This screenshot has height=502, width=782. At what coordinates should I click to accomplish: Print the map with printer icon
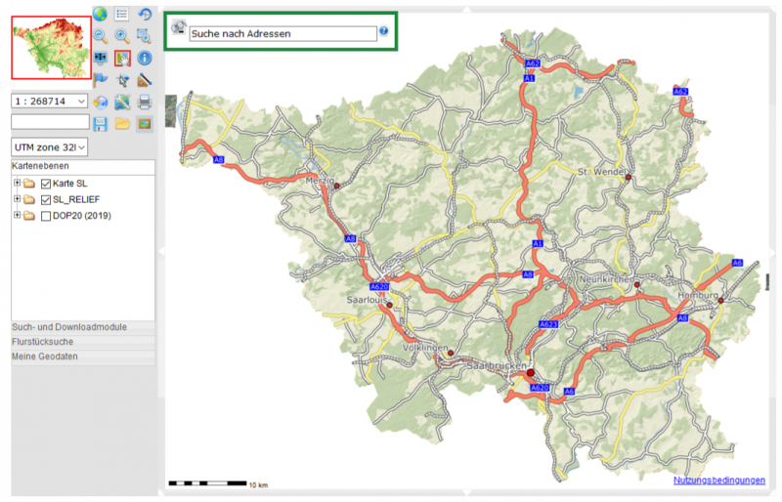(145, 103)
